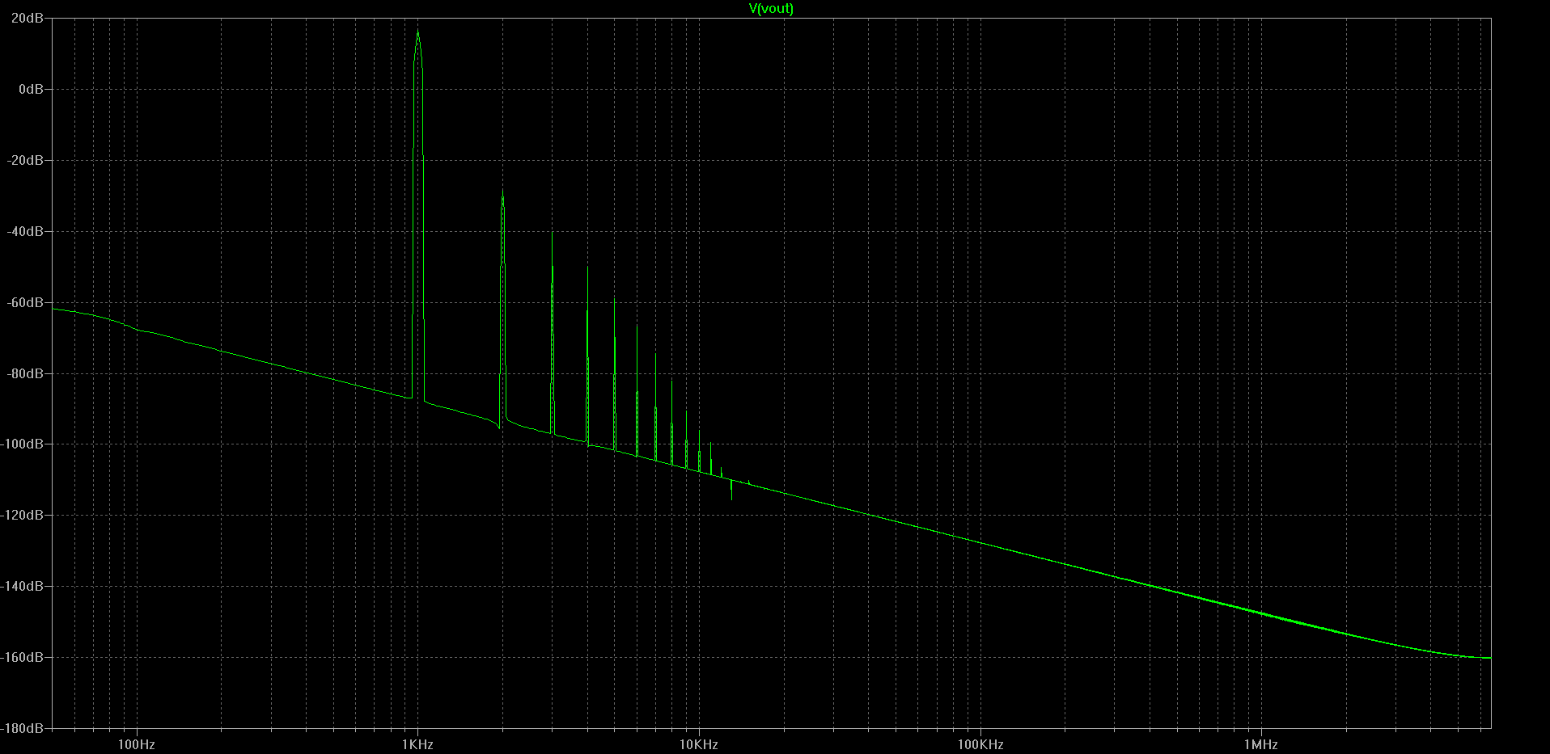1550x754 pixels.
Task: Click the 20dB vertical axis label
Action: [28, 18]
